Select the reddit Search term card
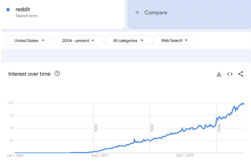Viewport: 251px width, 162px height. click(63, 12)
